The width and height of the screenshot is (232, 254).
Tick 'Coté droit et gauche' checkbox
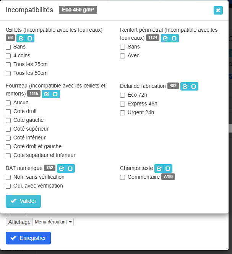[8, 147]
